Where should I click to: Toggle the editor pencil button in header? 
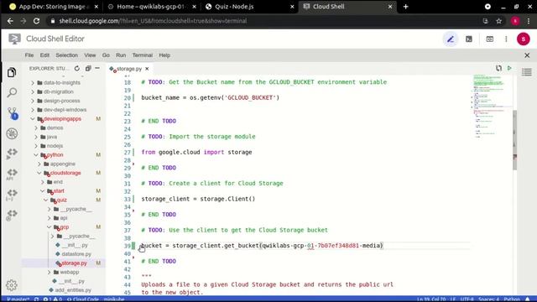click(x=451, y=39)
